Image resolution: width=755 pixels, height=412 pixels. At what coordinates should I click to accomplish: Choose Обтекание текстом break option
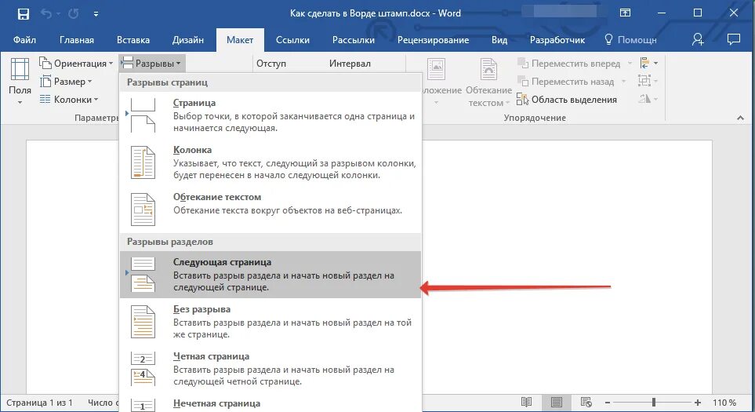[270, 209]
